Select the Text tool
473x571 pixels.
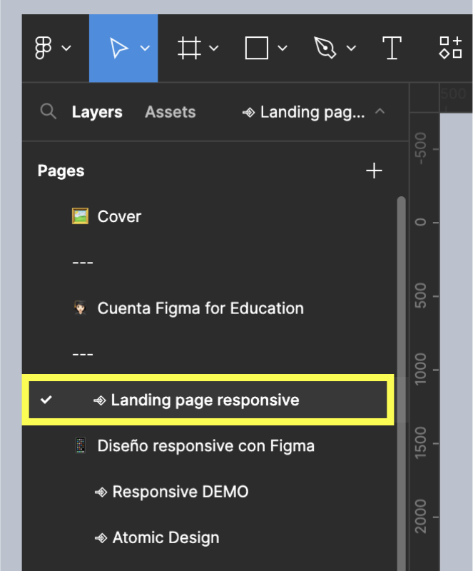click(392, 49)
